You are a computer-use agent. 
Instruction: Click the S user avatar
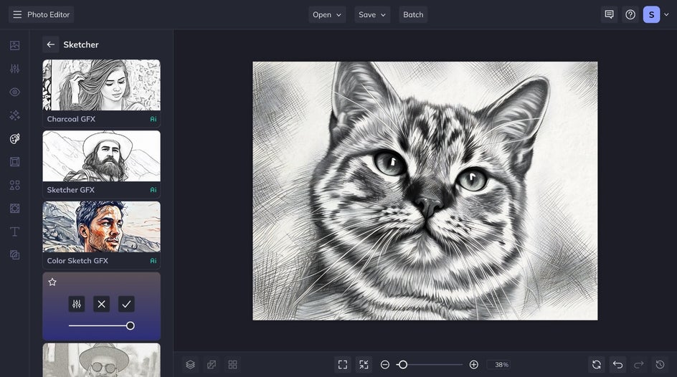pyautogui.click(x=651, y=14)
